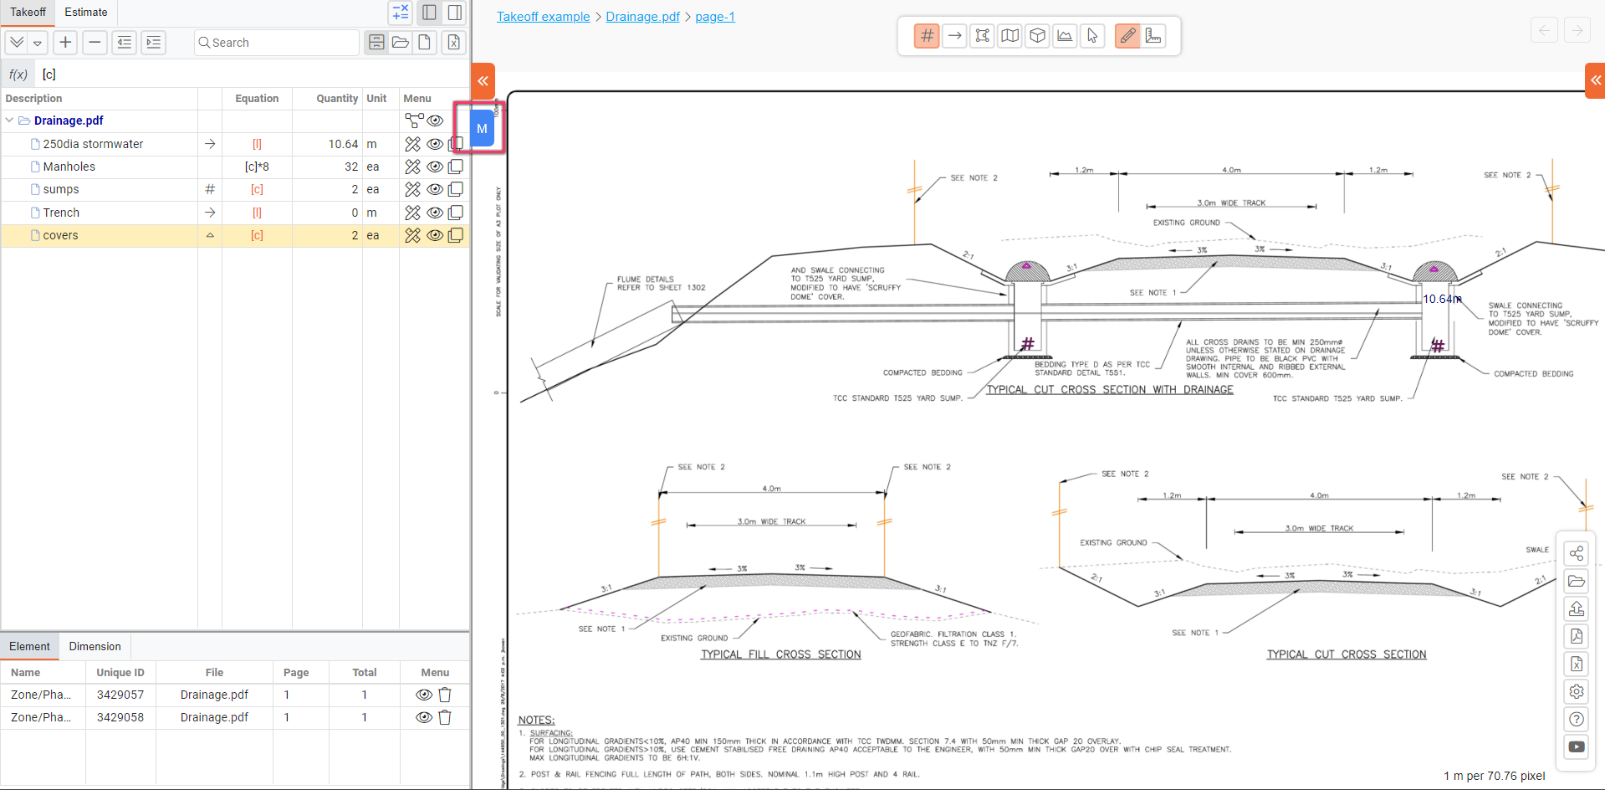Pick the volume cube tool
1605x790 pixels.
[x=1037, y=35]
